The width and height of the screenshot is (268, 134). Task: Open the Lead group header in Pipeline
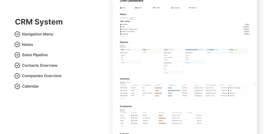click(x=166, y=50)
